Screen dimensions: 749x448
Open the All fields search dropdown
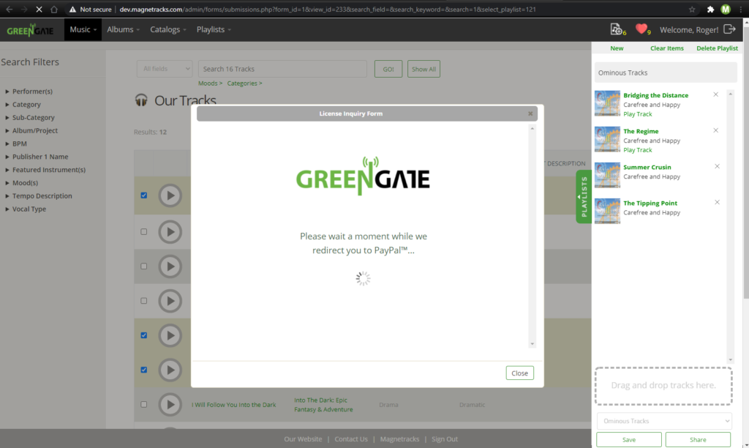[165, 69]
